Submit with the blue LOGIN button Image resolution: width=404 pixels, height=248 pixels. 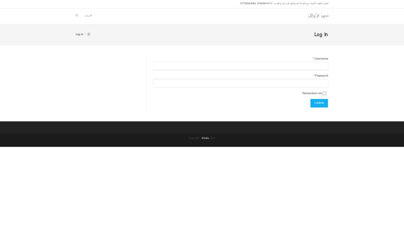(319, 103)
